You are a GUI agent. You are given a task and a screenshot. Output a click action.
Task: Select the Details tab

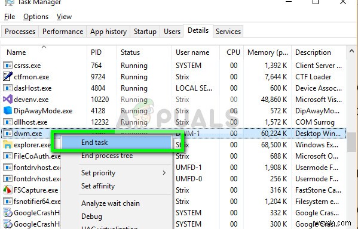click(198, 30)
